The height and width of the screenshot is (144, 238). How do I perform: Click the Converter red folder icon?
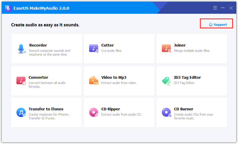click(x=21, y=81)
